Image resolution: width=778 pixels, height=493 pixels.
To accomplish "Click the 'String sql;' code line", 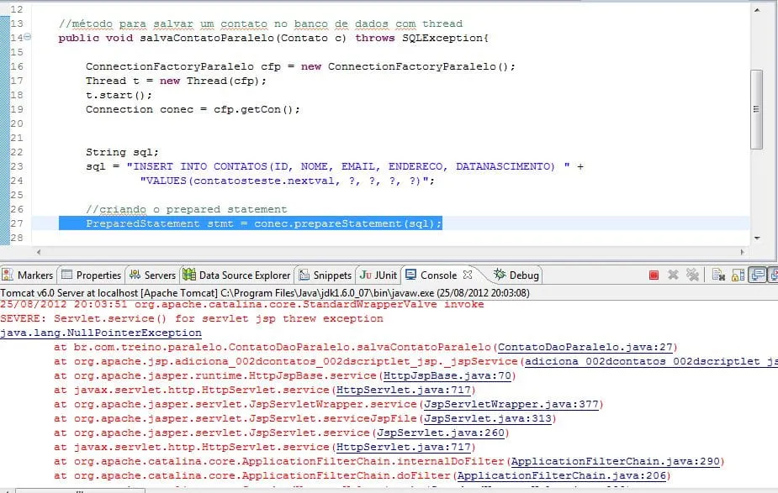I will 122,152.
